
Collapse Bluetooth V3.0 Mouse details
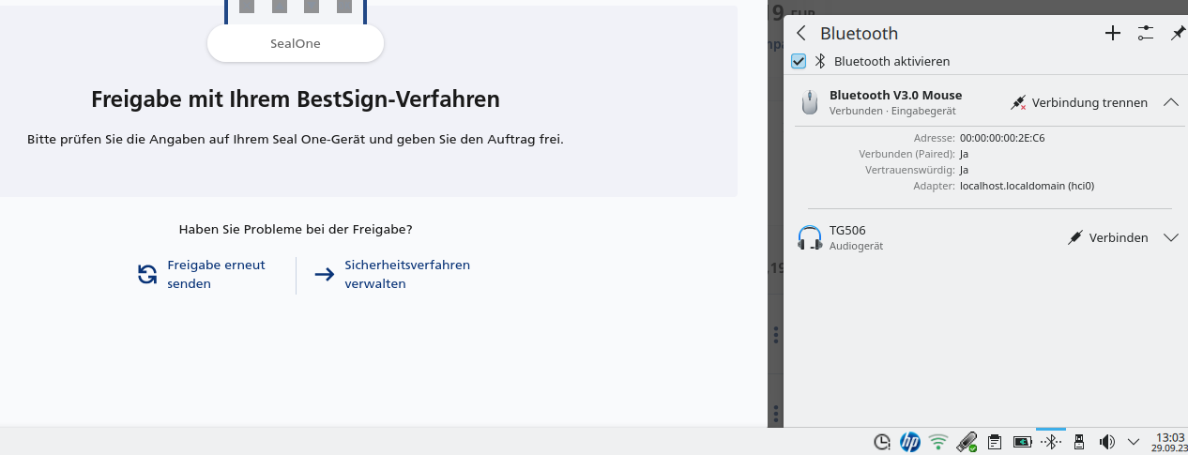click(1170, 102)
